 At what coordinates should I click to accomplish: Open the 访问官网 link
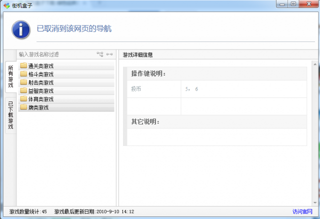[302, 211]
